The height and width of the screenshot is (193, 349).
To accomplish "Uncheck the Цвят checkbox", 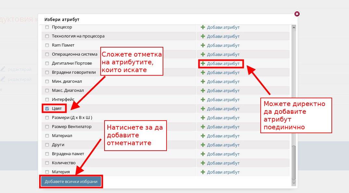I will click(x=47, y=109).
